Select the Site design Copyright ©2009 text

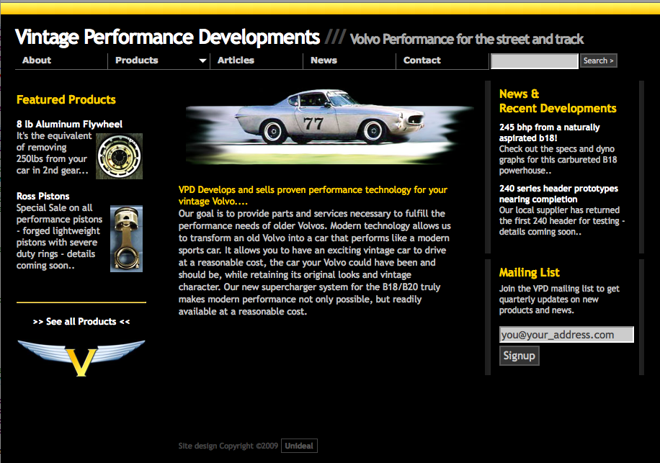tap(228, 446)
